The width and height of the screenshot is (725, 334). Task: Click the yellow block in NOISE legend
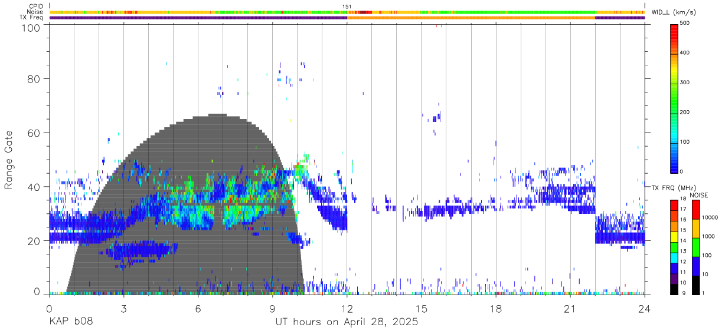click(x=696, y=228)
